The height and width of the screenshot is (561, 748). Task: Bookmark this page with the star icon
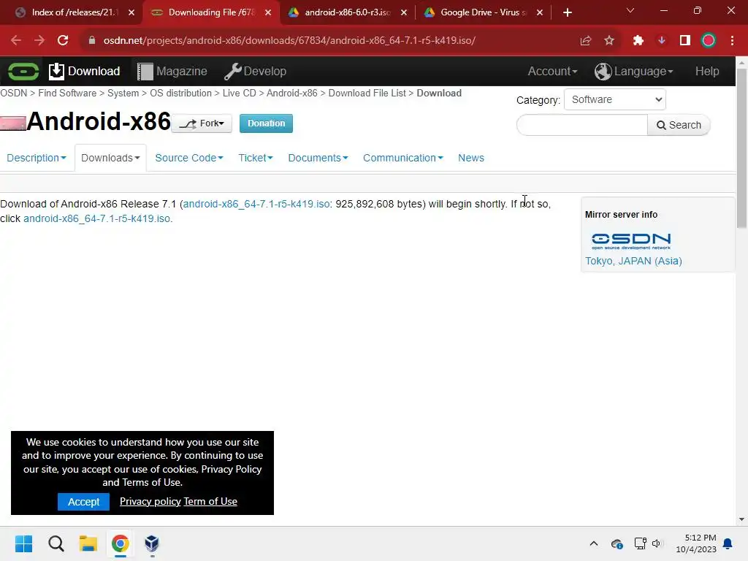click(609, 41)
